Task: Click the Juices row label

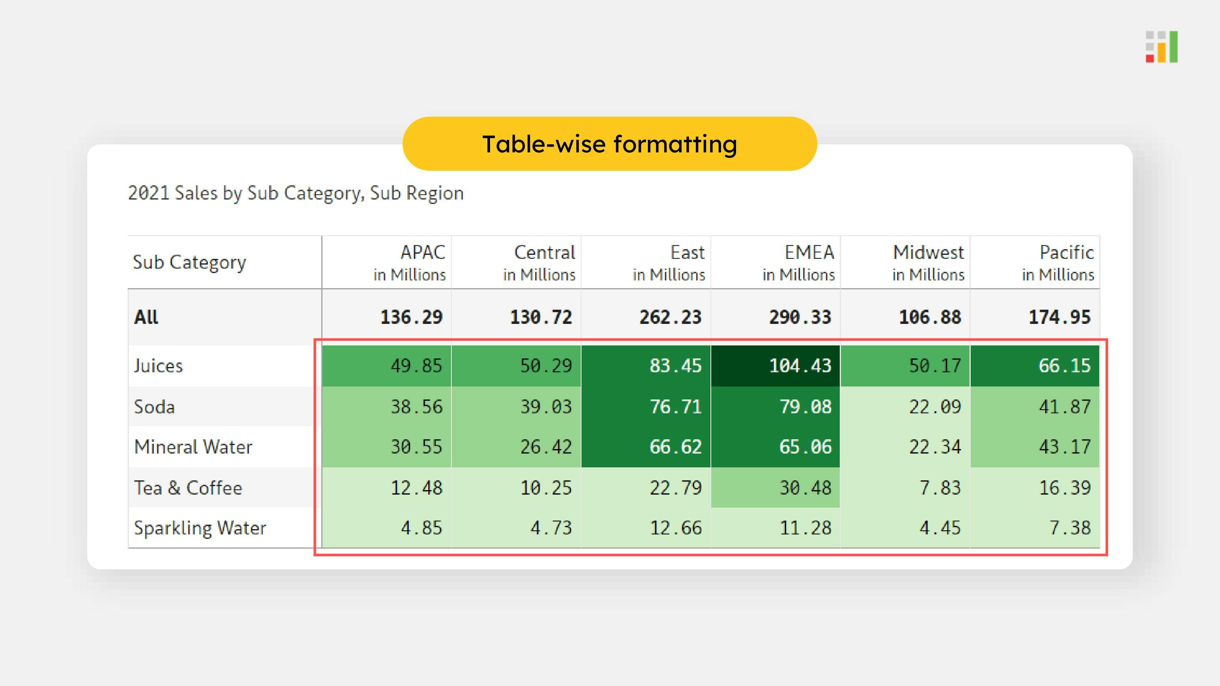Action: point(158,366)
